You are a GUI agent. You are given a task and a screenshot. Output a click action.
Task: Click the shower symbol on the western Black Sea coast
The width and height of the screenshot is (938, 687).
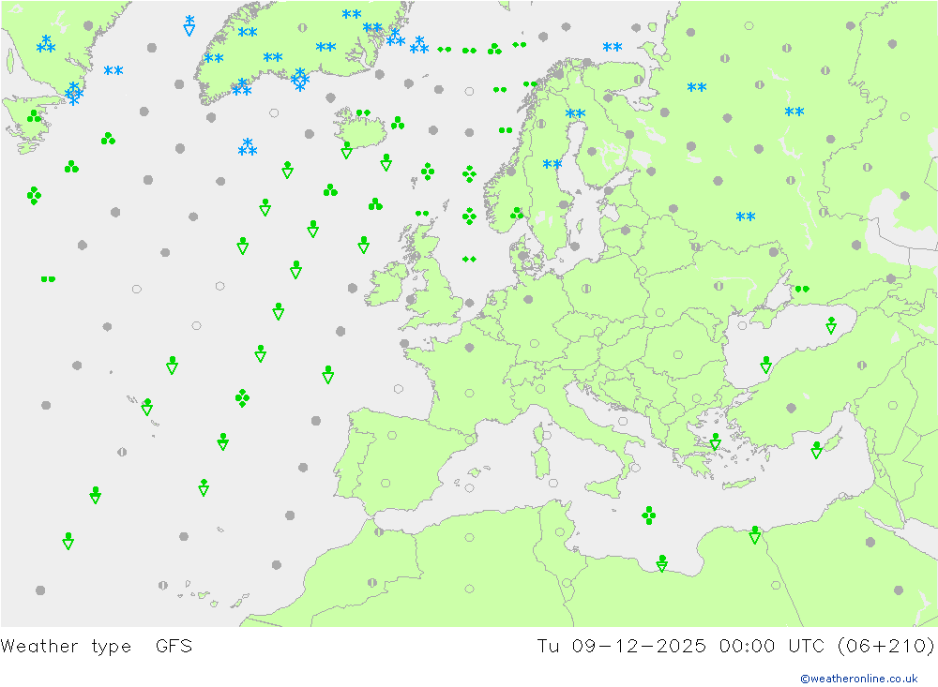(765, 365)
